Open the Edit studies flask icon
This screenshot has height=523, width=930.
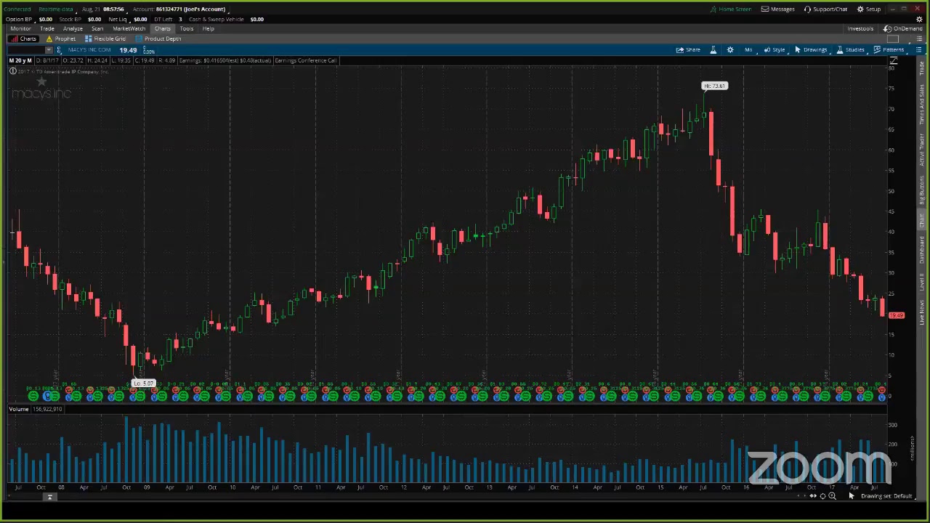point(713,50)
